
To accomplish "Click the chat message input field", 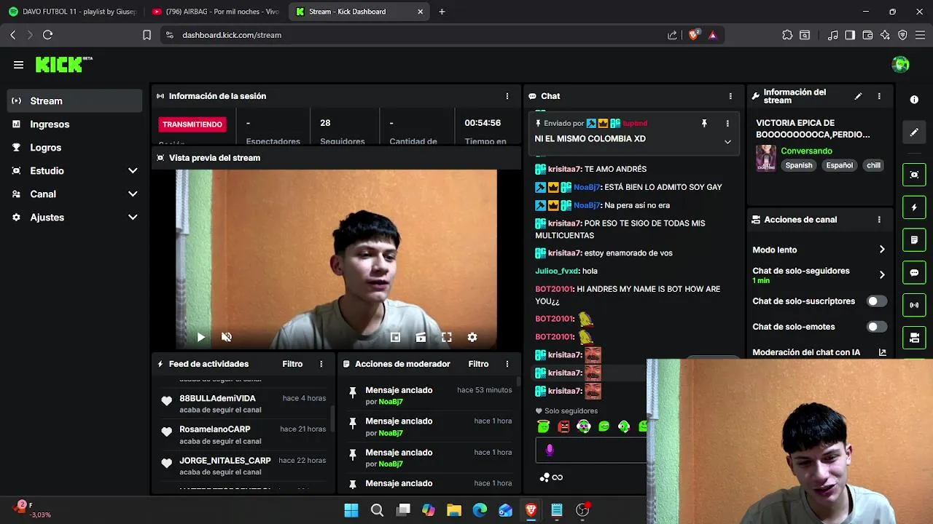I will (591, 450).
